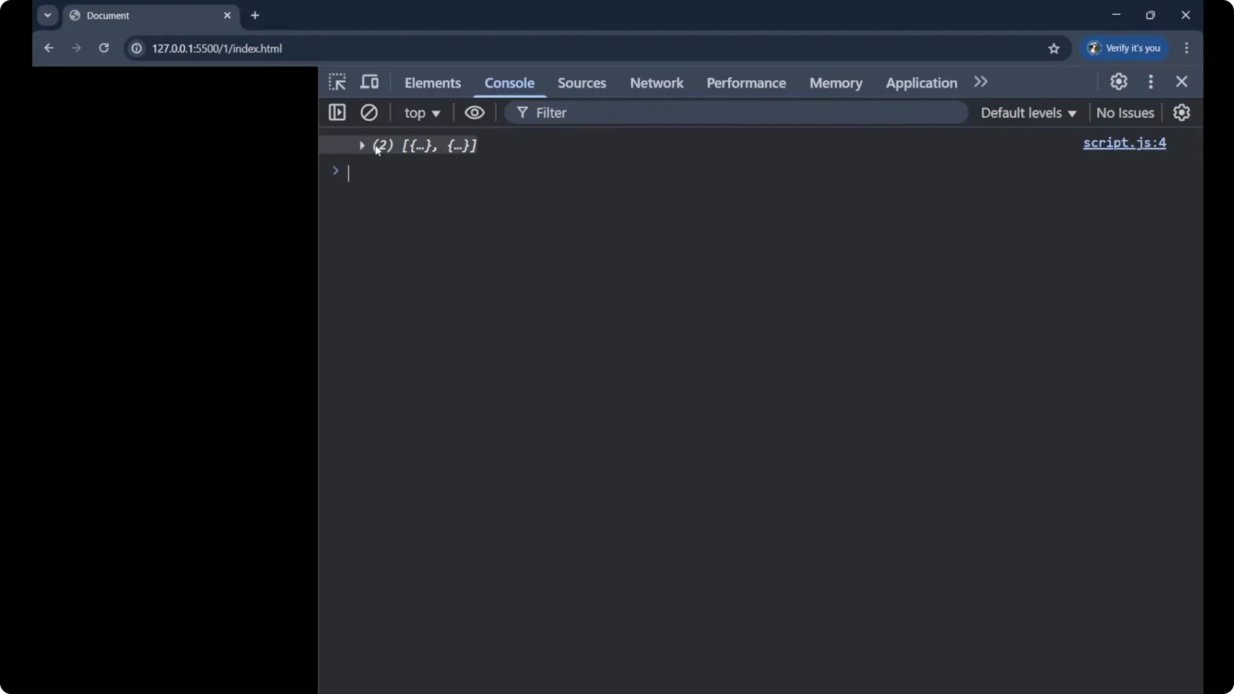Type in the console Filter field
The height and width of the screenshot is (694, 1234).
click(643, 112)
